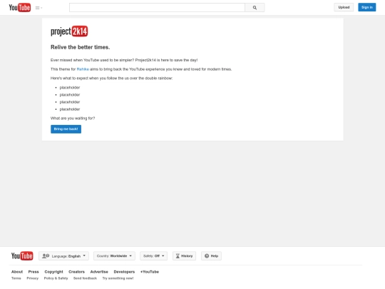Open the Terms footer link
385x289 pixels.
coord(16,278)
